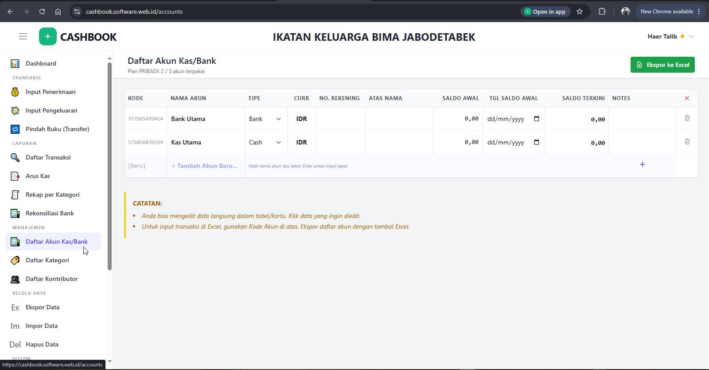
Task: Click the Pindah Buku transfer icon
Action: point(15,129)
